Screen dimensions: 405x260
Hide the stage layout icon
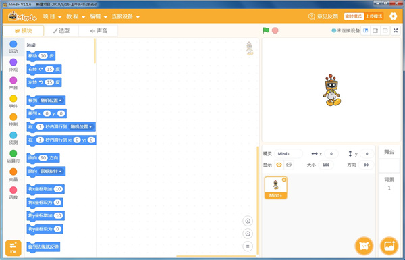coord(385,30)
